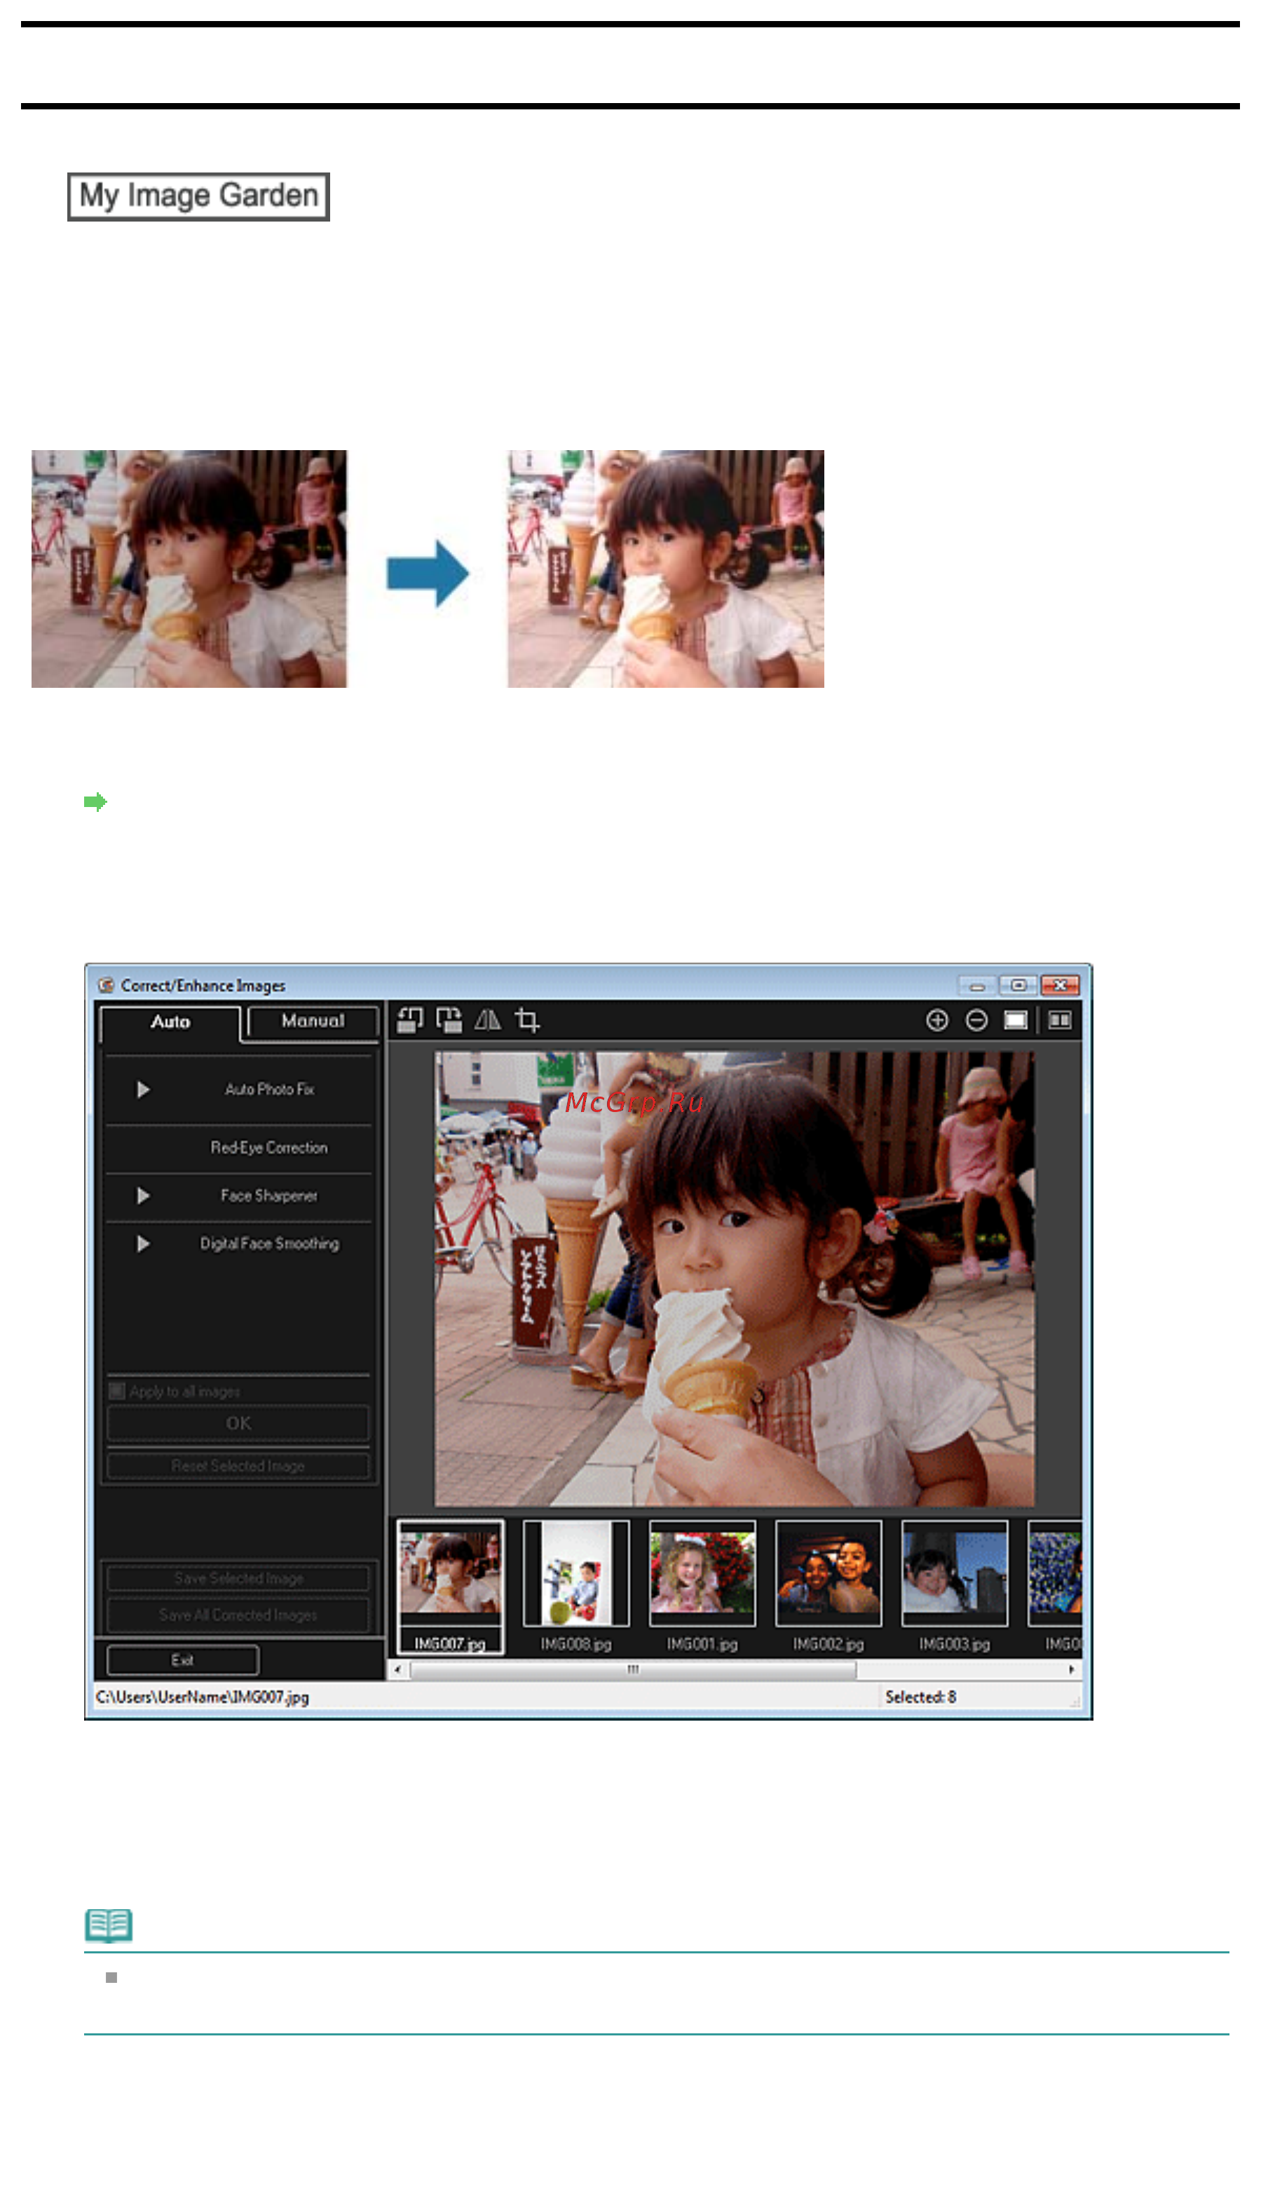The width and height of the screenshot is (1261, 2203).
Task: Click the zoom in (plus) icon
Action: 936,1019
